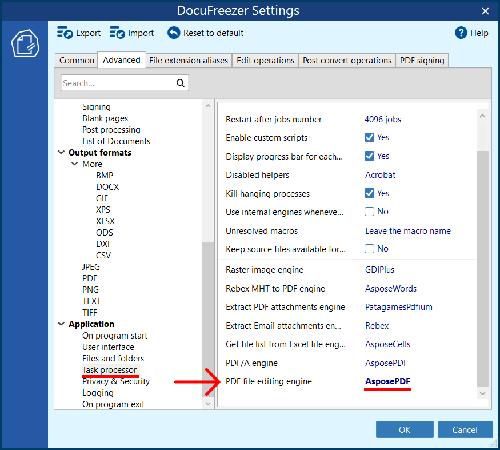The width and height of the screenshot is (500, 450).
Task: Click tree panel scroll up arrow
Action: (x=208, y=106)
